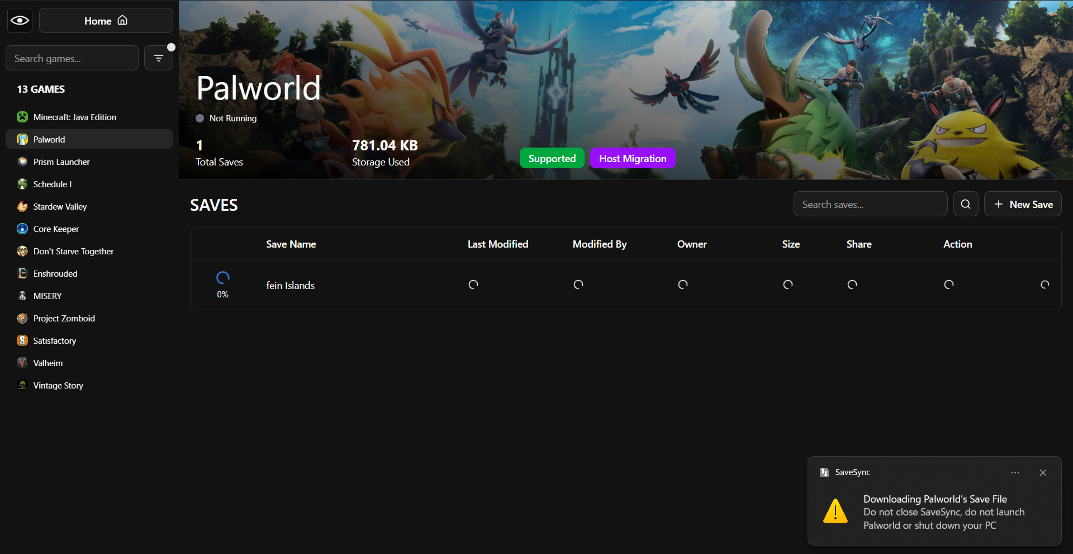The height and width of the screenshot is (554, 1073).
Task: Open the Home page button
Action: pos(106,21)
